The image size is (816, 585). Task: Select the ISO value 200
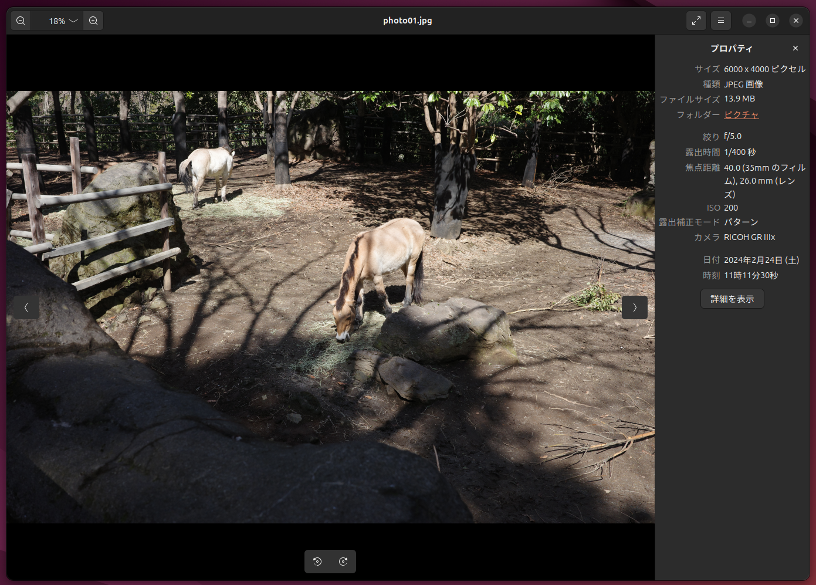(x=731, y=208)
